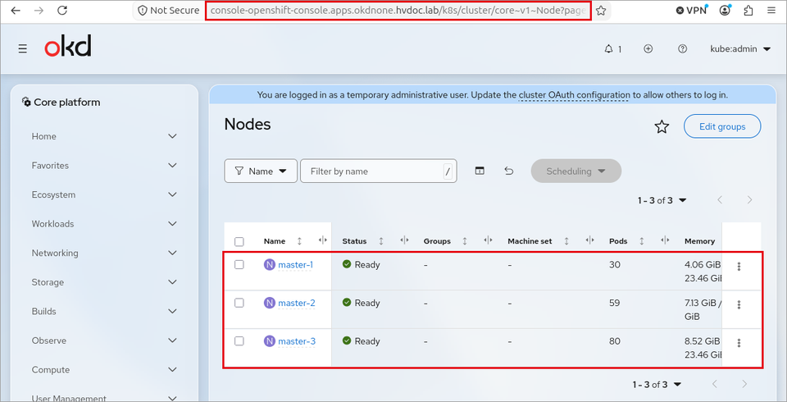Viewport: 787px width, 402px height.
Task: Open the kube:admin user dropdown
Action: point(739,48)
